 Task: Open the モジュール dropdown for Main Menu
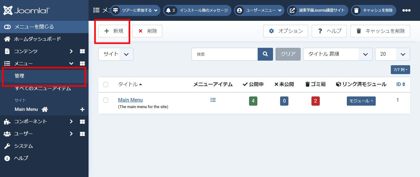[361, 101]
